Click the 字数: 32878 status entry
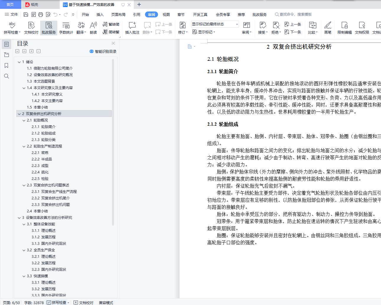Image resolution: width=381 pixels, height=305 pixels. (34, 303)
